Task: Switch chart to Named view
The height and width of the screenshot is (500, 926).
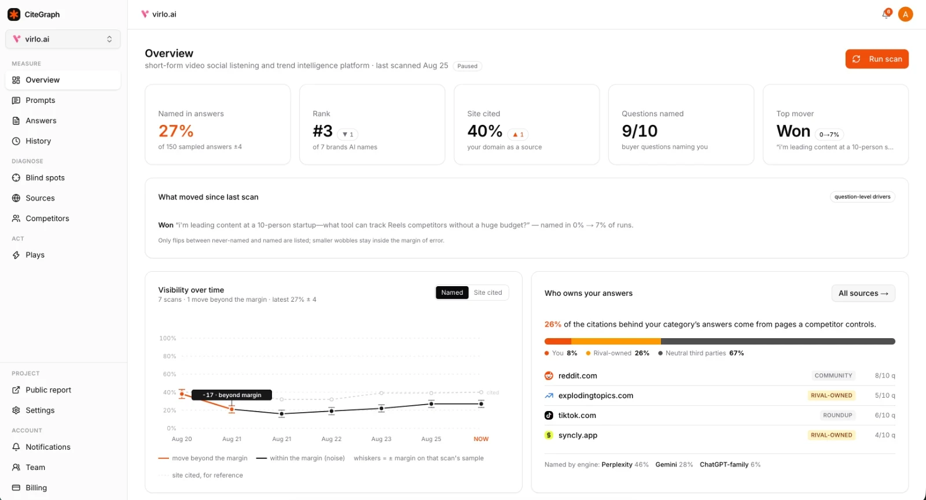Action: click(x=452, y=292)
